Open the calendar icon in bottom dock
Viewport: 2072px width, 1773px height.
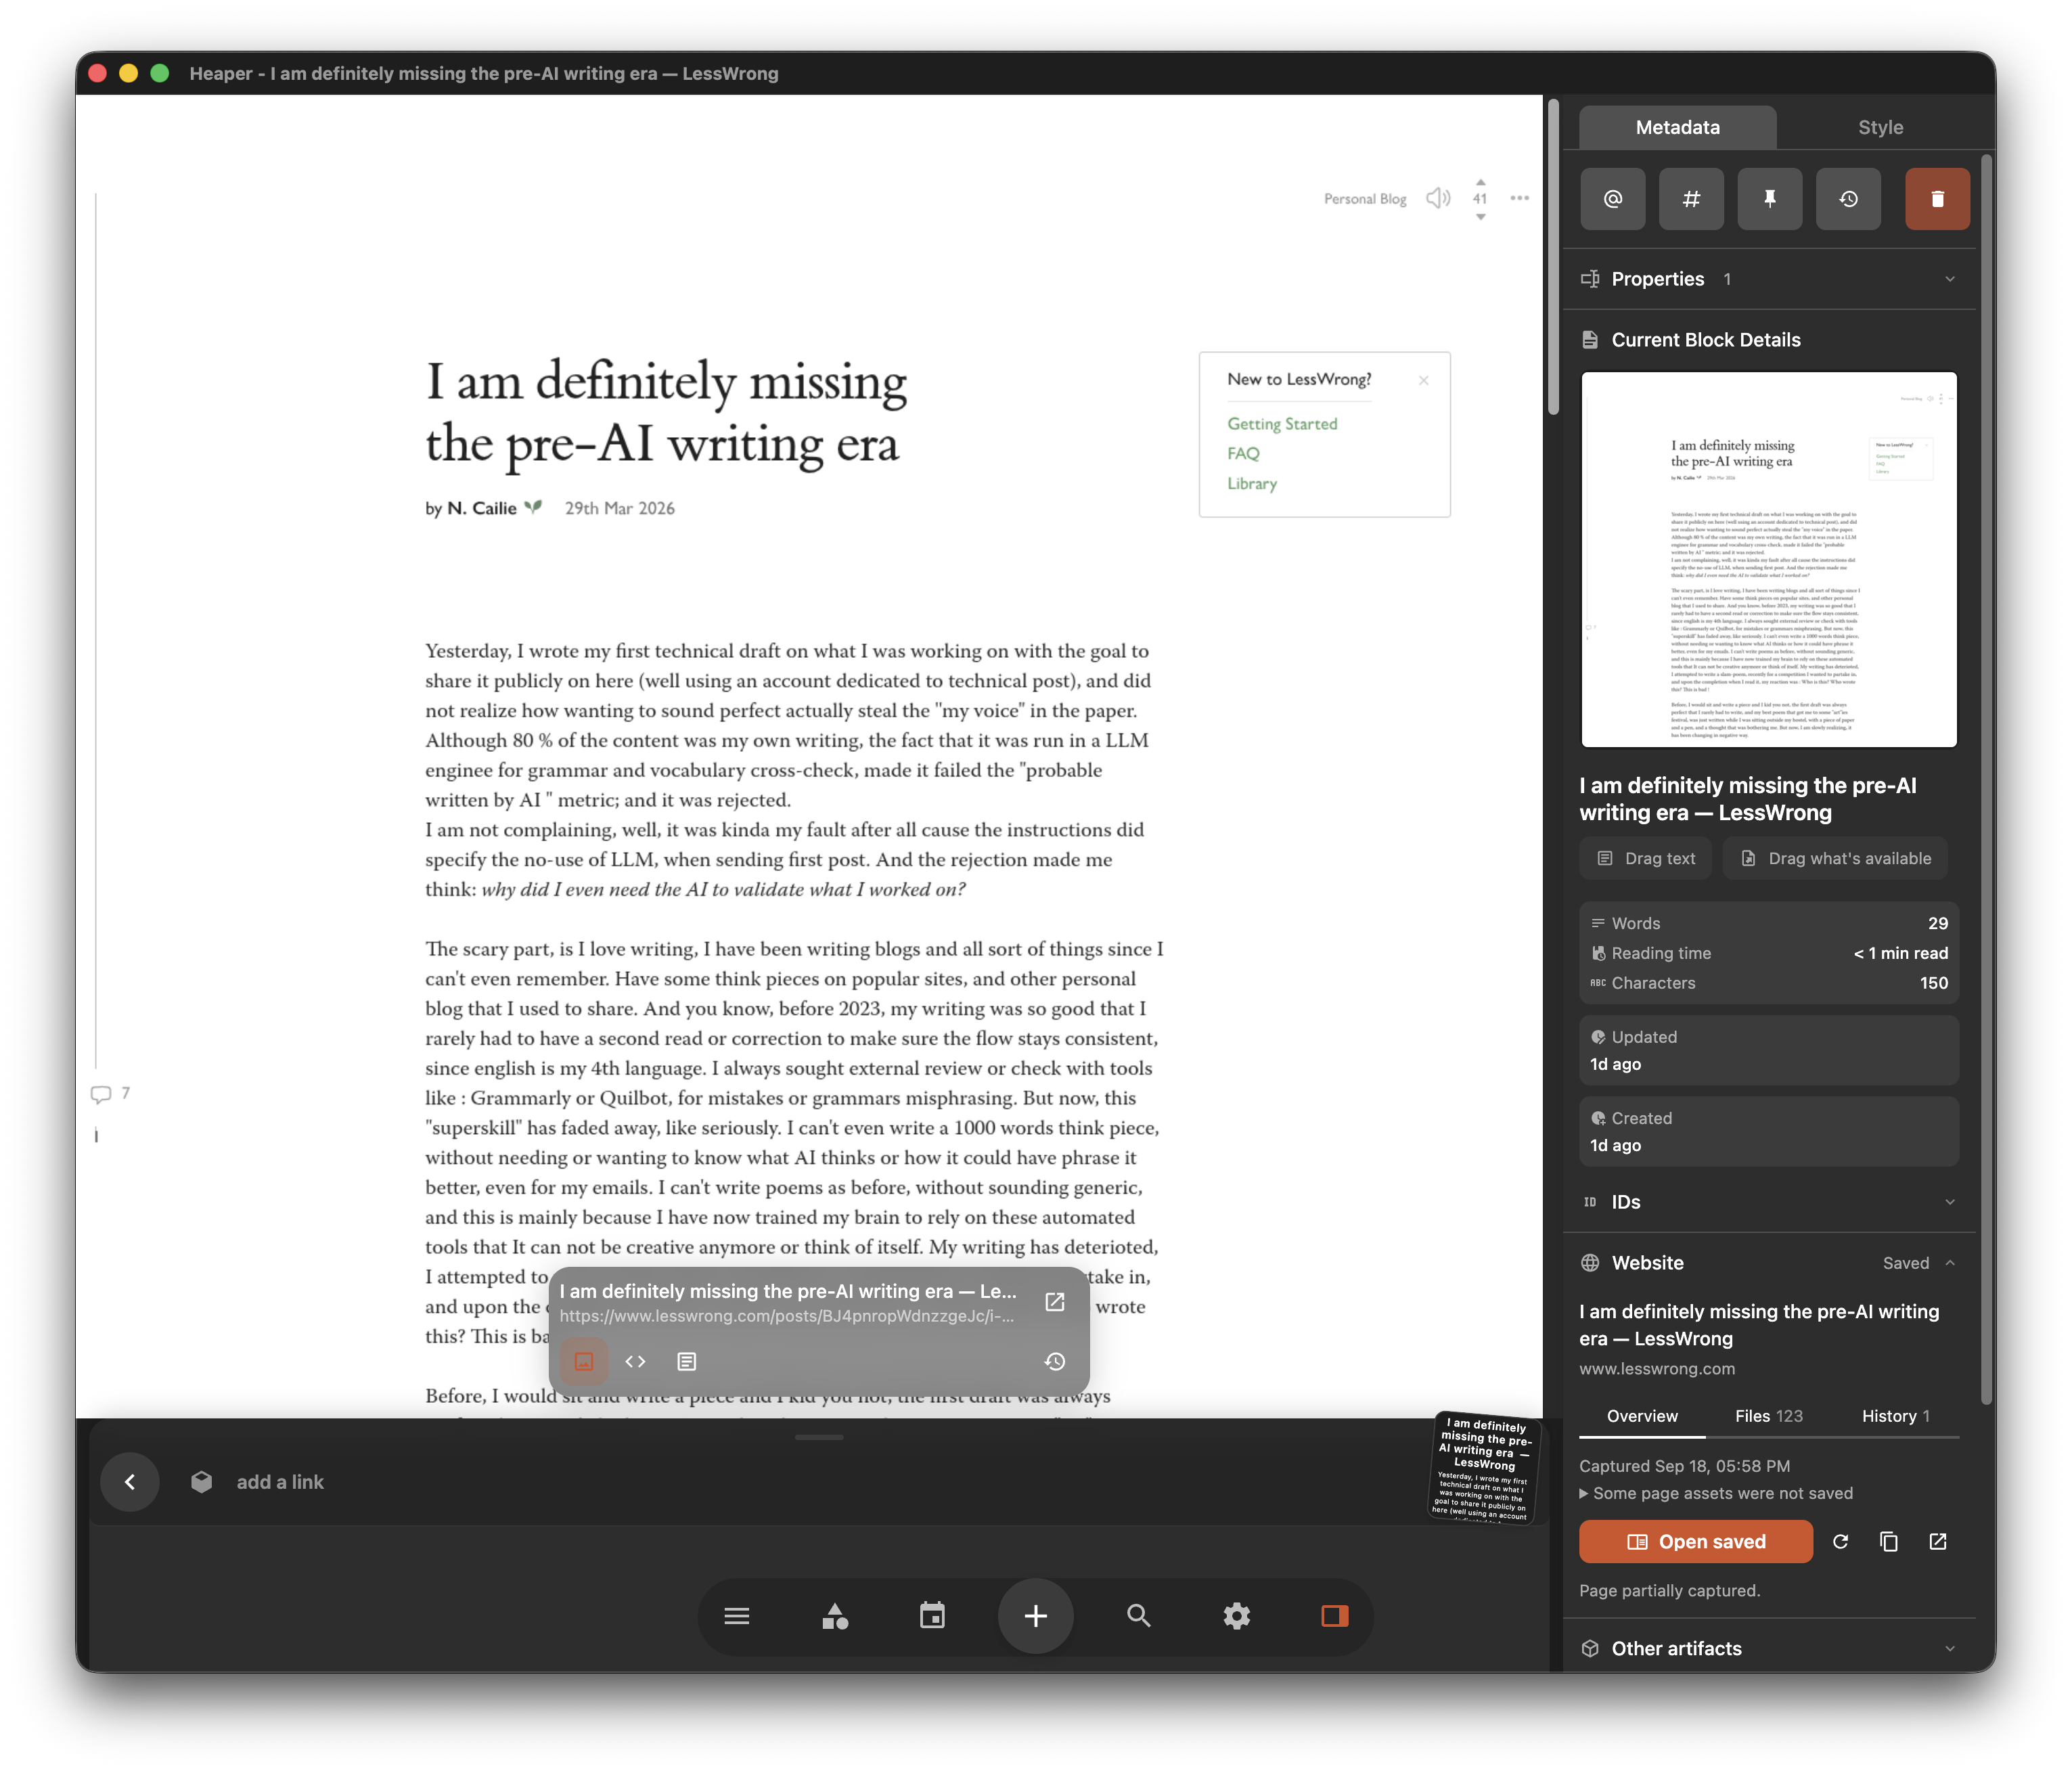point(932,1615)
